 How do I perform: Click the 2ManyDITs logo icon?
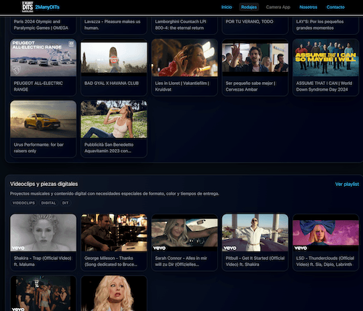(x=28, y=7)
